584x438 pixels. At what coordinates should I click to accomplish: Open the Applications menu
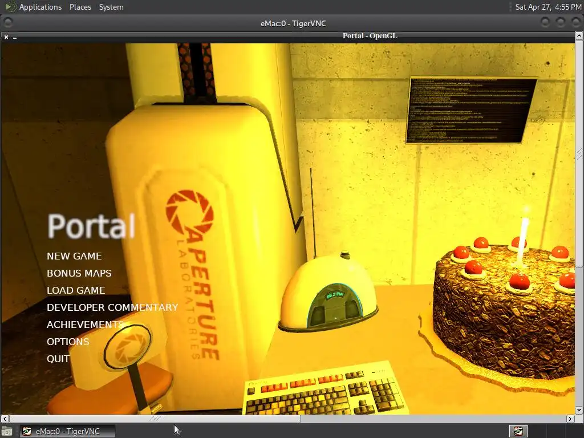pos(40,7)
